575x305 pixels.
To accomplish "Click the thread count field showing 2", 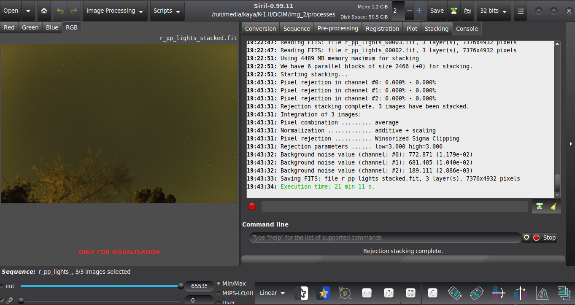I will pyautogui.click(x=398, y=11).
